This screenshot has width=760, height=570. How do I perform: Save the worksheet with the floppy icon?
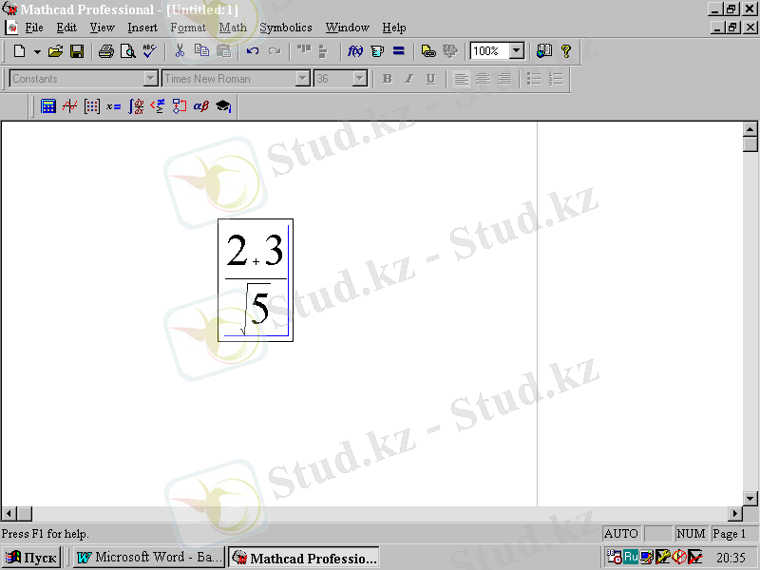coord(77,51)
